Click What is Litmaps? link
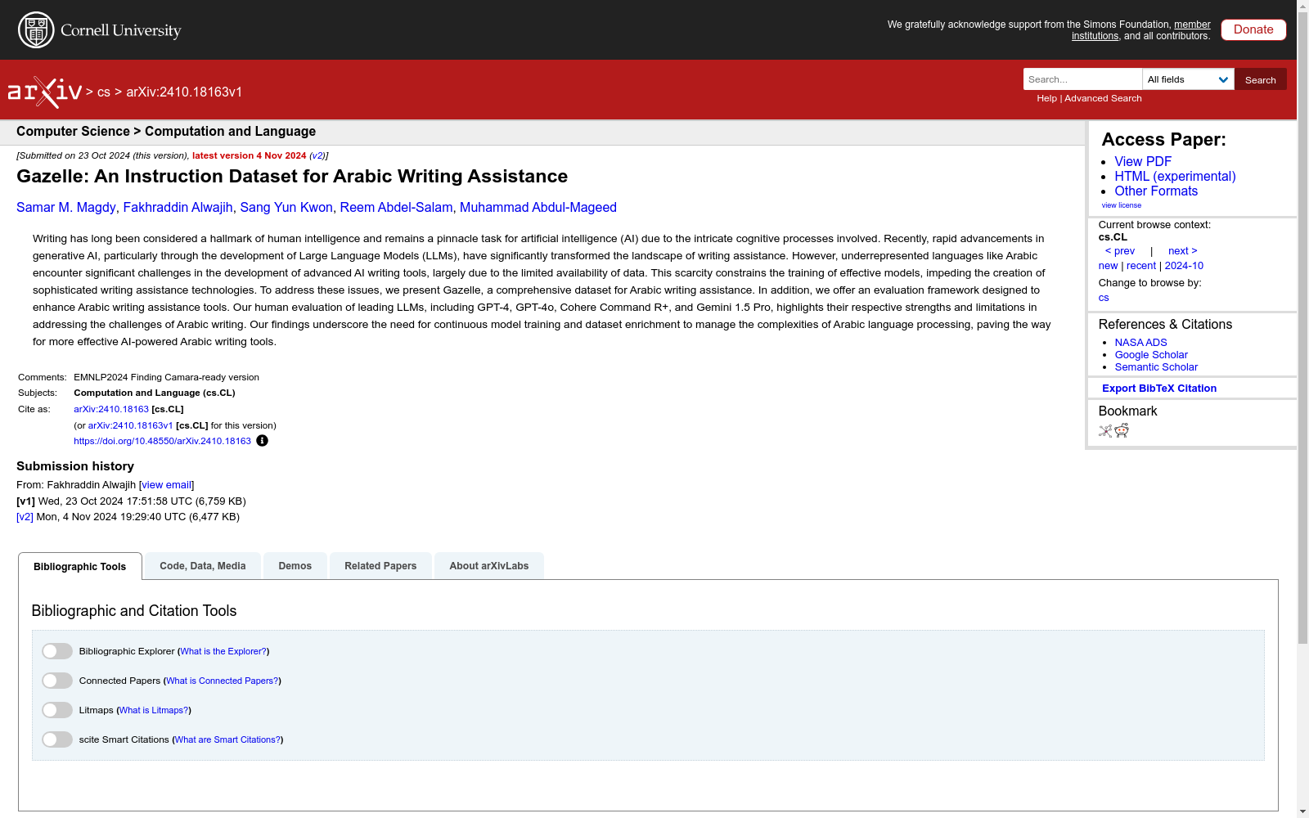Image resolution: width=1309 pixels, height=818 pixels. pyautogui.click(x=154, y=710)
